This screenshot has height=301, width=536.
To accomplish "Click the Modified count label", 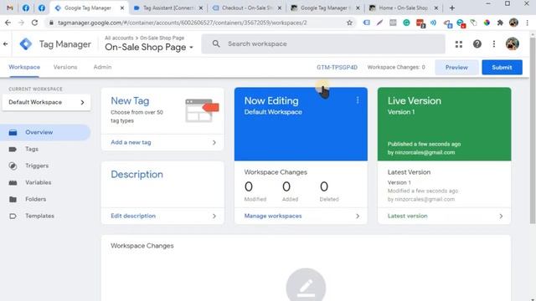I will [x=255, y=199].
